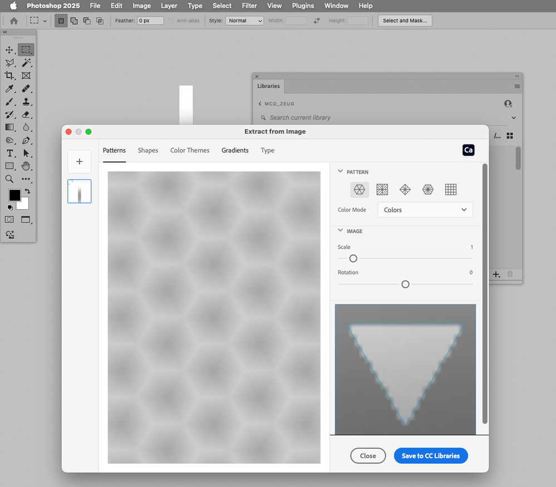Select the Gradient tool
The image size is (556, 487).
coord(9,127)
